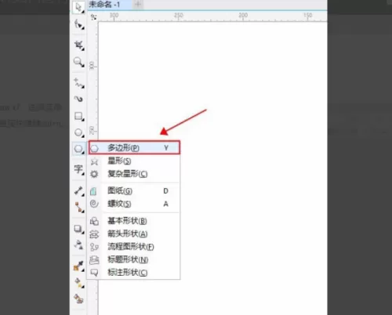Viewport: 392px width, 315px height.
Task: Open Drop shadow tool flyout arrow
Action: click(83, 233)
